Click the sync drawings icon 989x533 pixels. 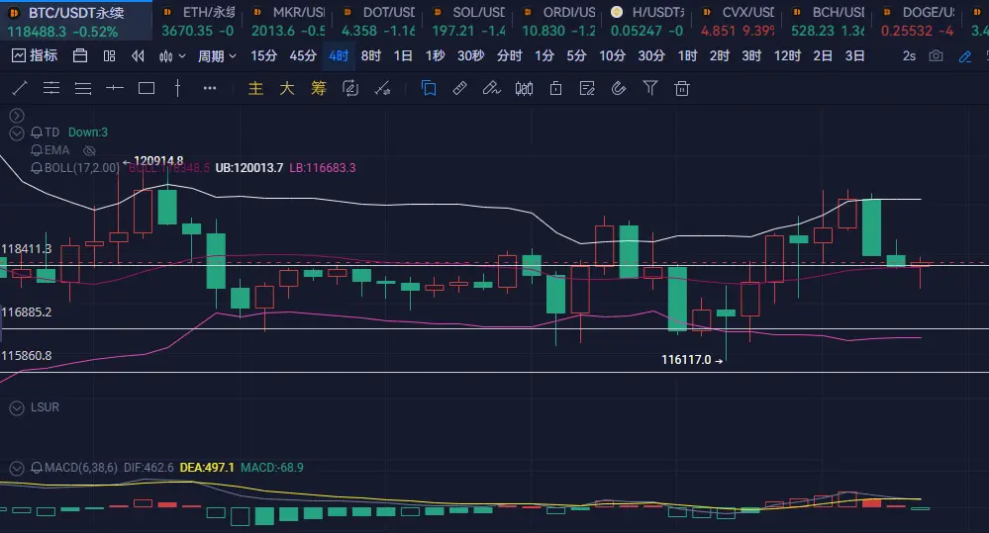[x=350, y=88]
